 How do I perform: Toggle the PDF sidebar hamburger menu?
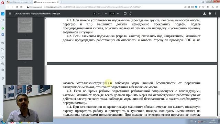pyautogui.click(x=10, y=14)
